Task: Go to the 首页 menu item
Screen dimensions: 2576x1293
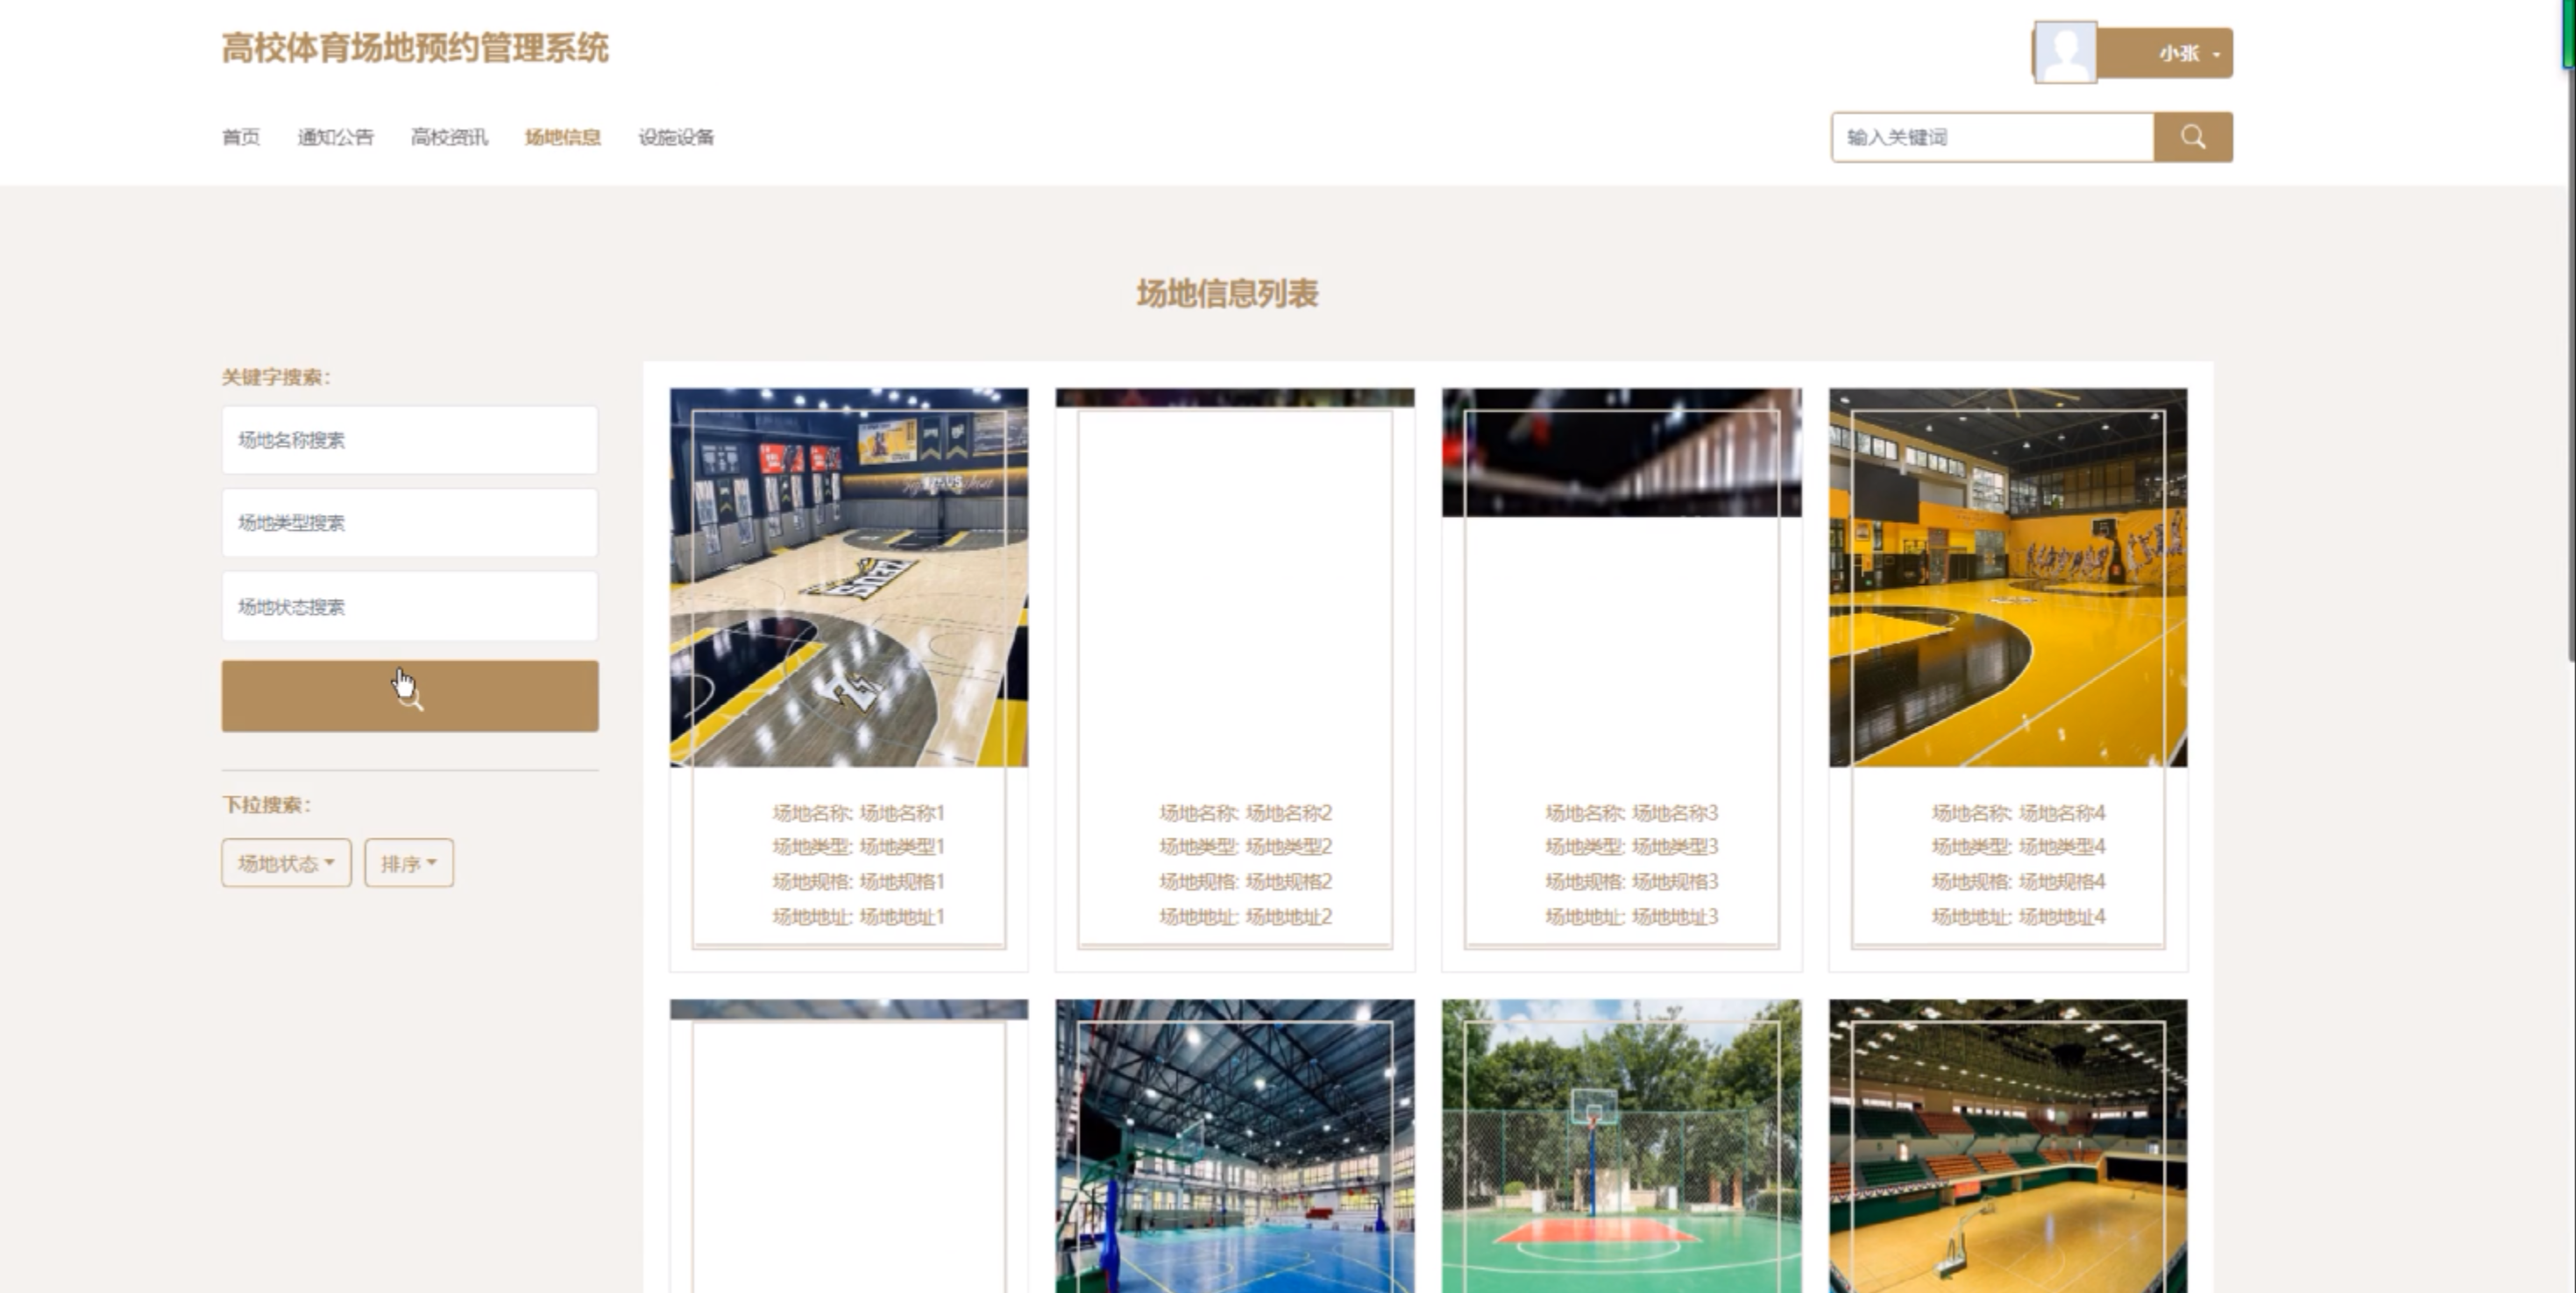Action: [x=241, y=137]
